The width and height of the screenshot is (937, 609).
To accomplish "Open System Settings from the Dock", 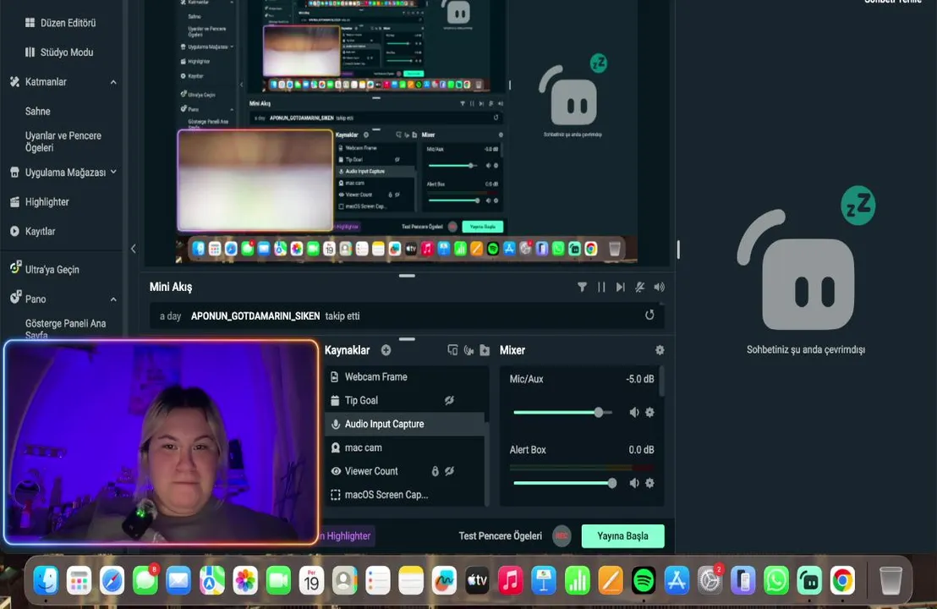I will click(x=710, y=580).
